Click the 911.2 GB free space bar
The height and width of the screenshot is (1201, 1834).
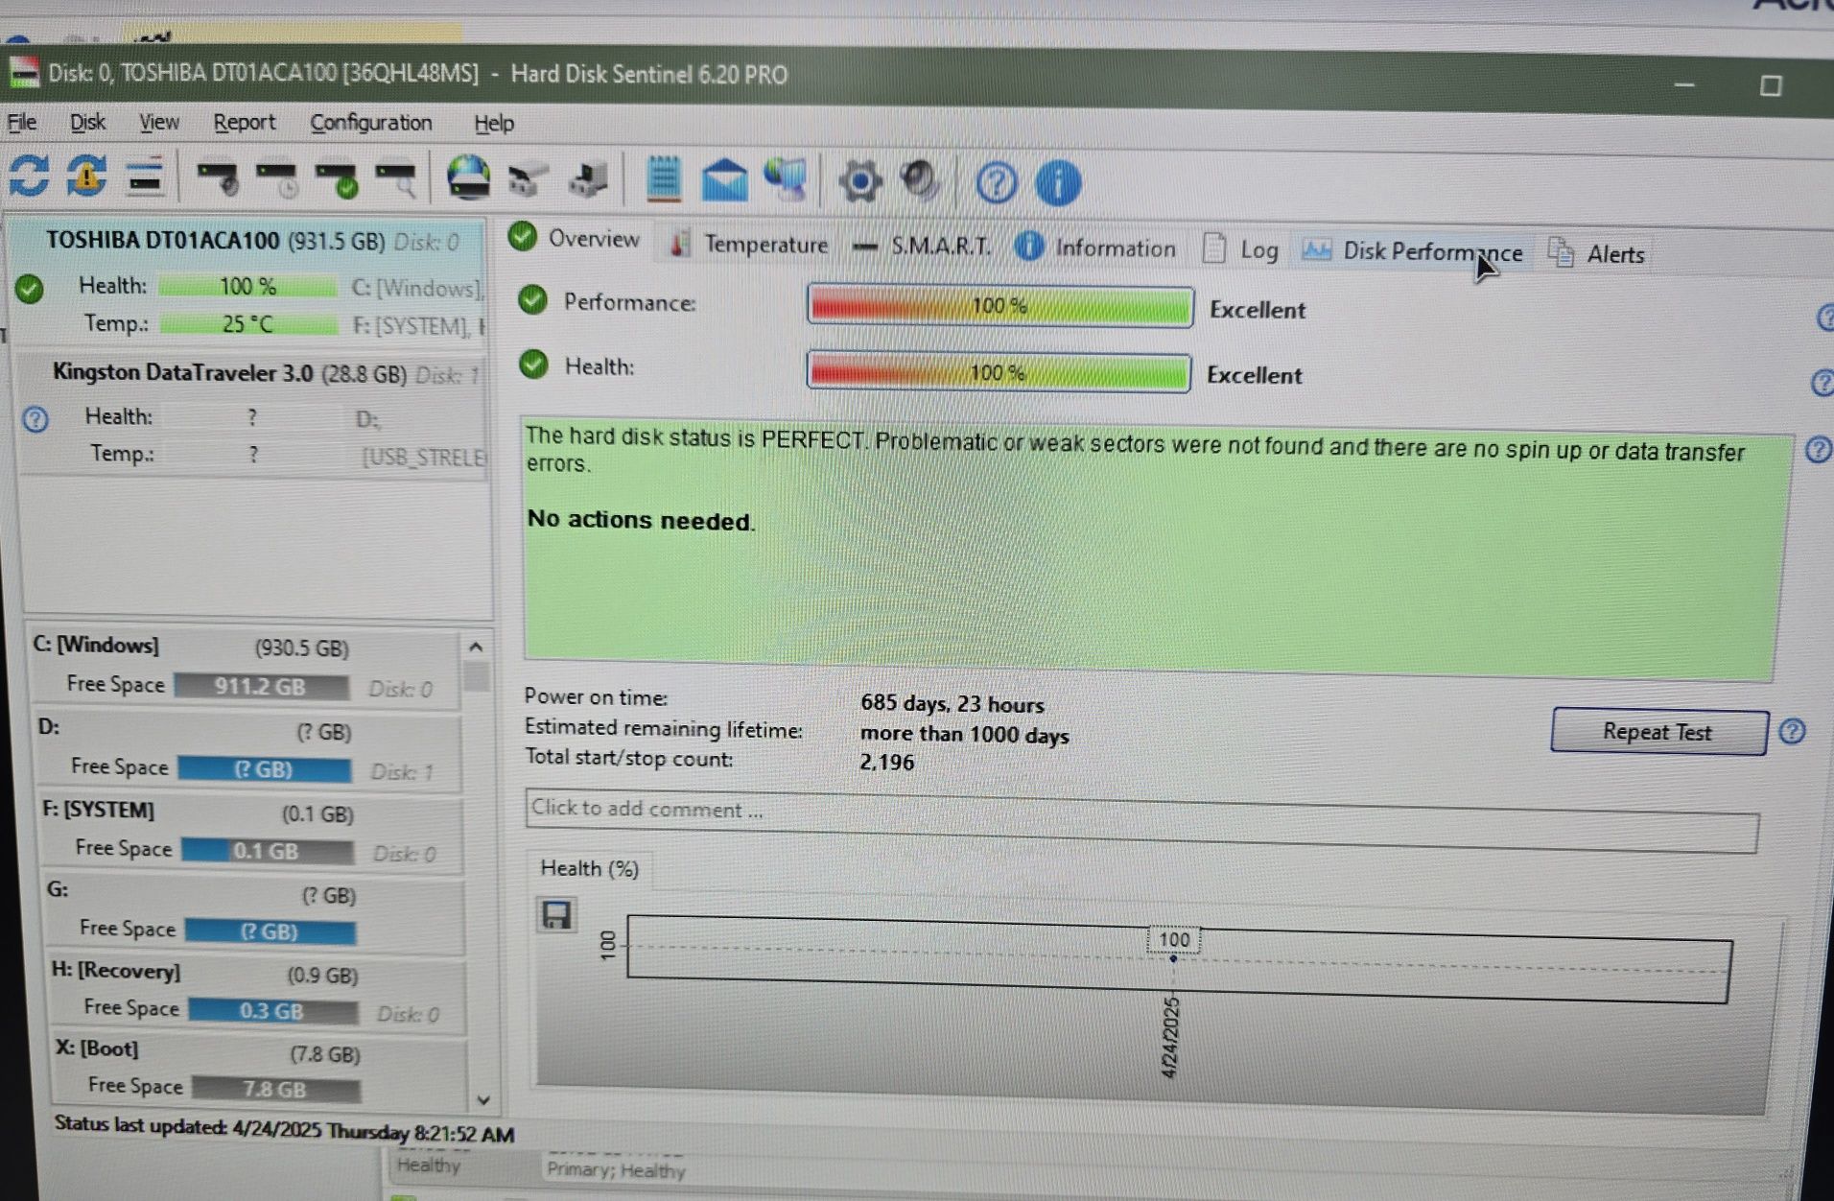coord(261,687)
